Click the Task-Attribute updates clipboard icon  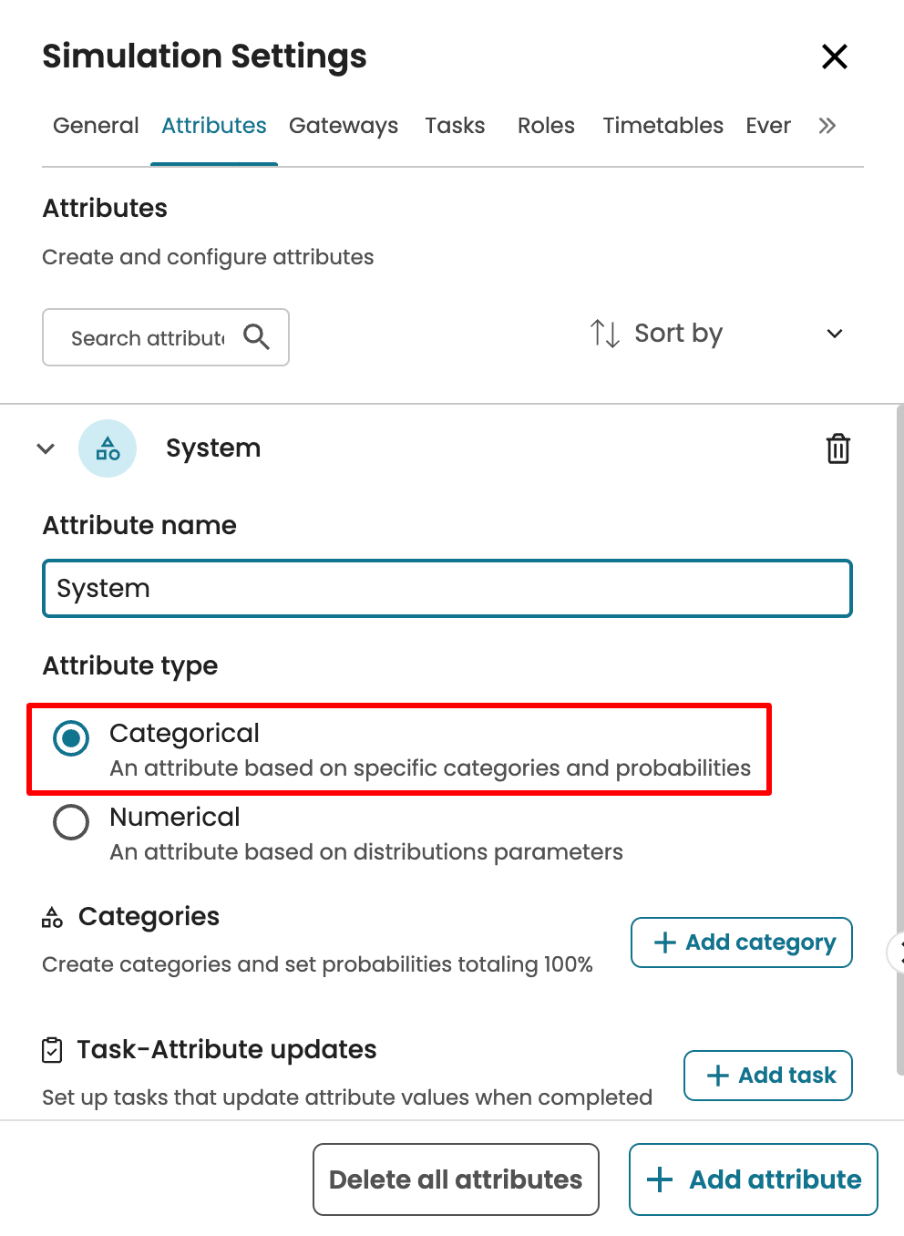point(53,1050)
